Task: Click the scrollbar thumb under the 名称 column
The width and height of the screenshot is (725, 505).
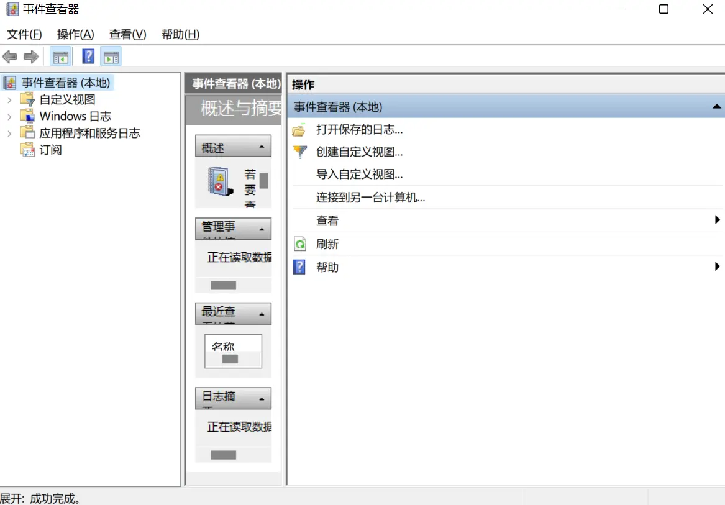Action: tap(230, 359)
